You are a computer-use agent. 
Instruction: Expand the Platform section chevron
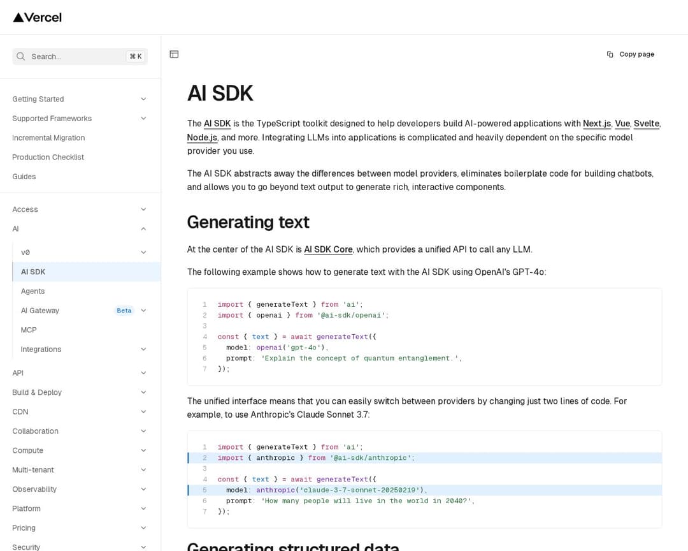pyautogui.click(x=143, y=508)
